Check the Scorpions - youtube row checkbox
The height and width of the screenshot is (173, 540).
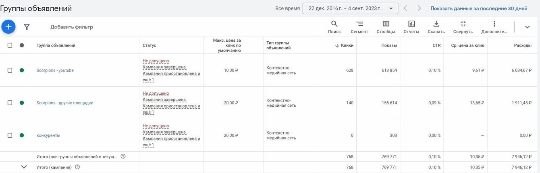coord(10,70)
